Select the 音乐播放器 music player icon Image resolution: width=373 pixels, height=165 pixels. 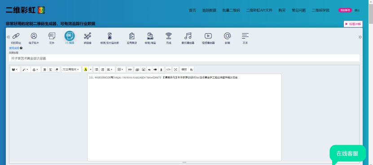pyautogui.click(x=188, y=36)
